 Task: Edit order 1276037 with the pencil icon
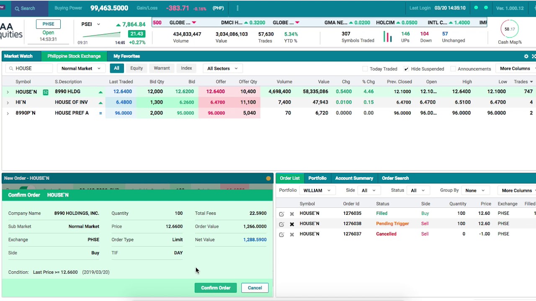tap(281, 235)
